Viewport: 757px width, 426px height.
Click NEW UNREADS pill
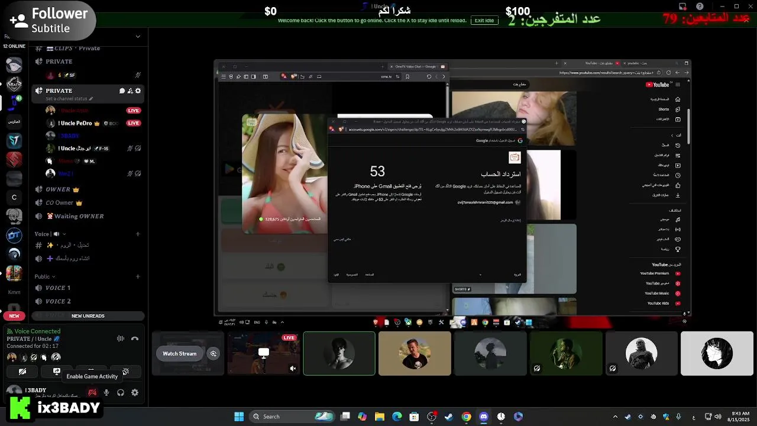88,316
